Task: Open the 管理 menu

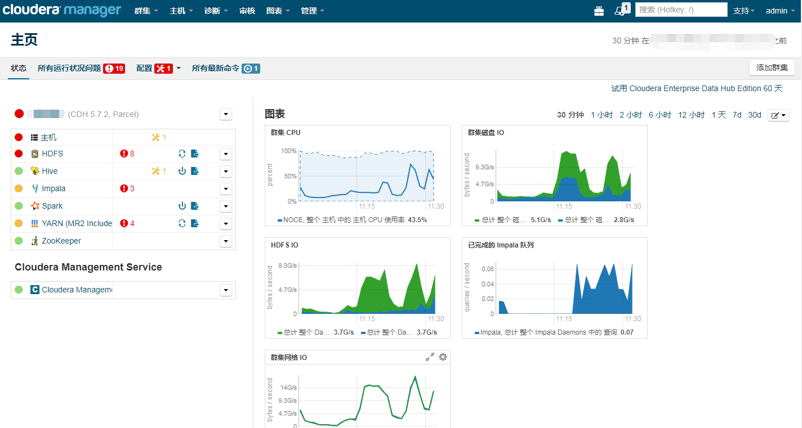Action: 313,11
